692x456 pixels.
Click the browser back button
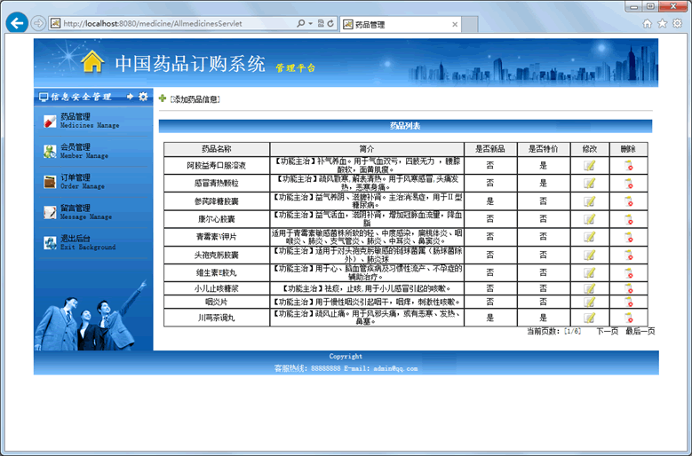click(x=17, y=23)
